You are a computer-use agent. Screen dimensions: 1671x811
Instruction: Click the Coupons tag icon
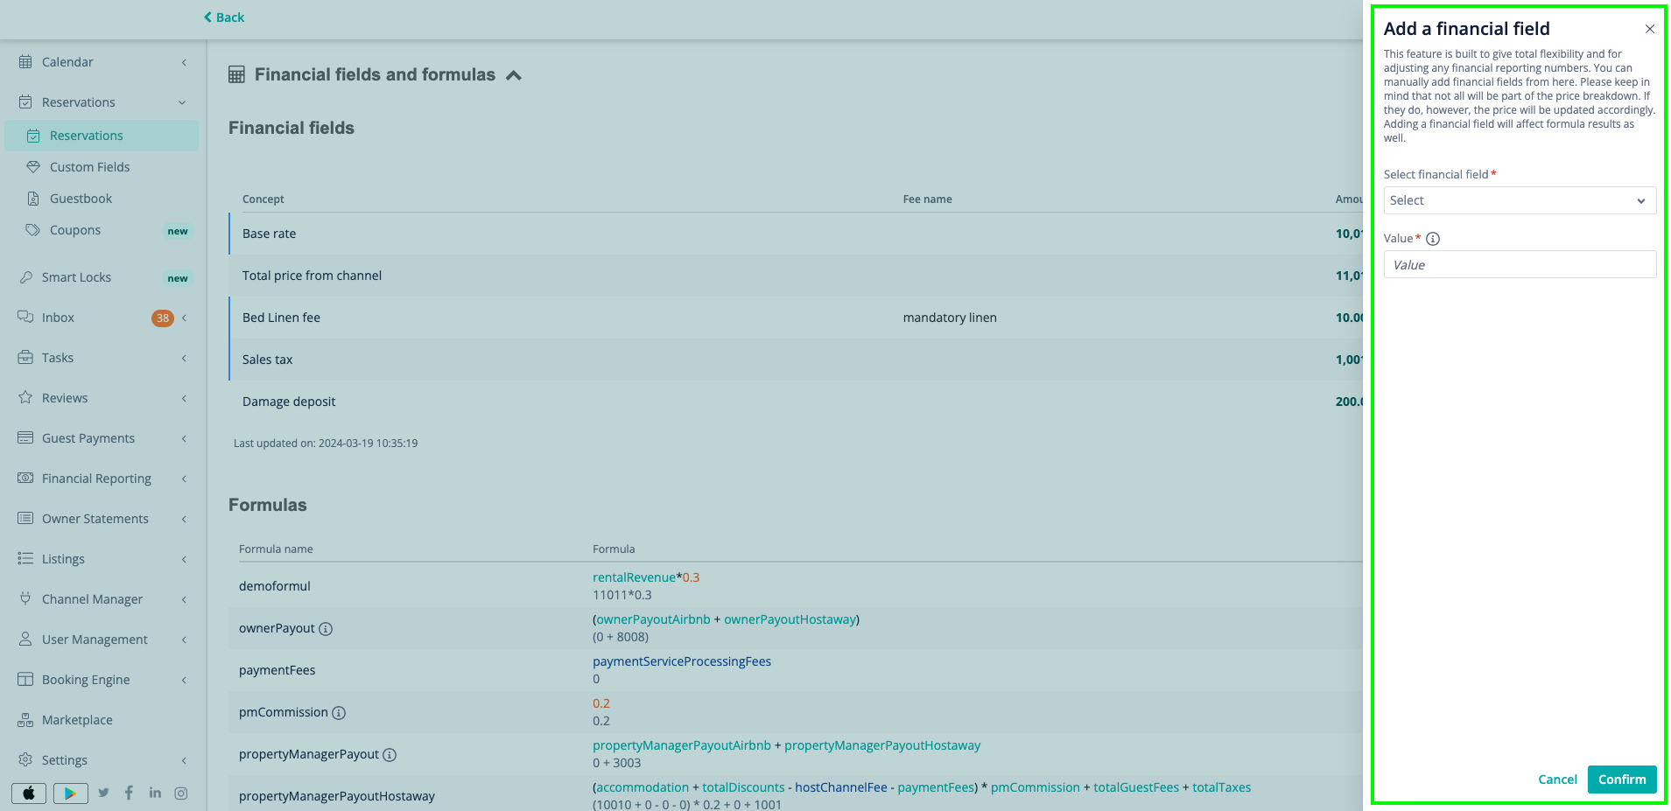coord(33,230)
